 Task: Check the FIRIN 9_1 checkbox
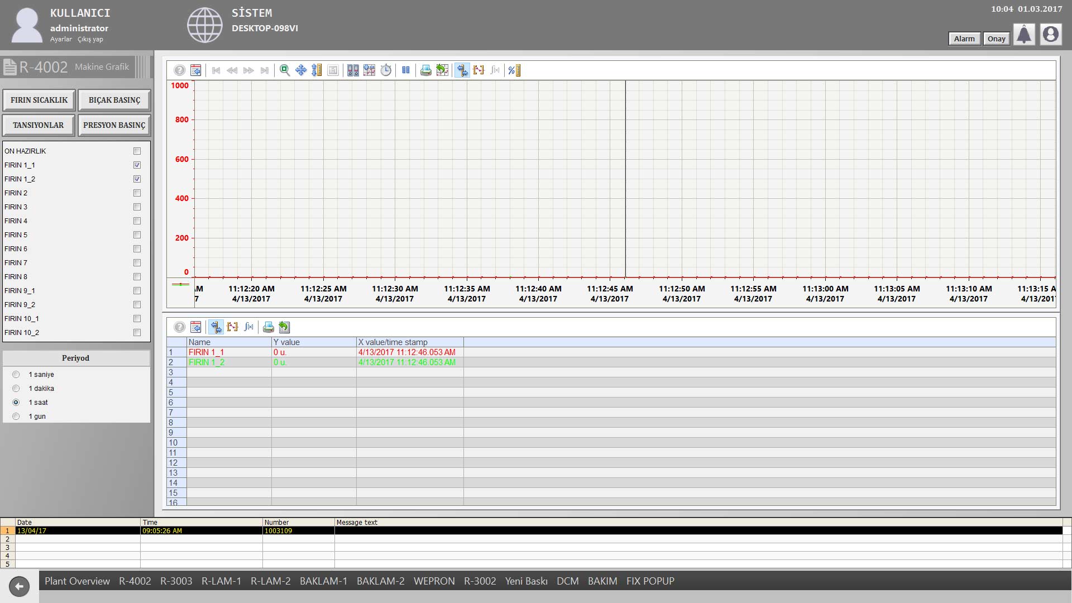[x=137, y=291]
